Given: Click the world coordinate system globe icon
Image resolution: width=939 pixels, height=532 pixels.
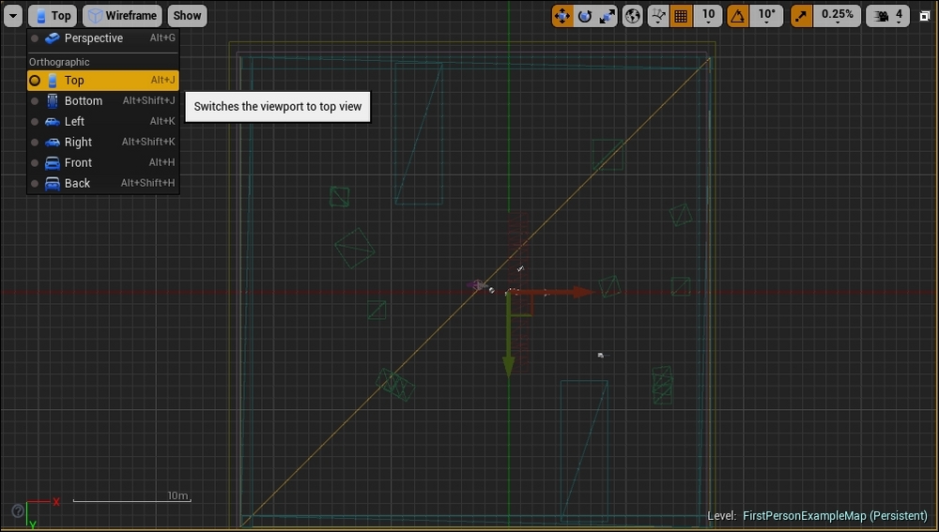Looking at the screenshot, I should point(633,16).
